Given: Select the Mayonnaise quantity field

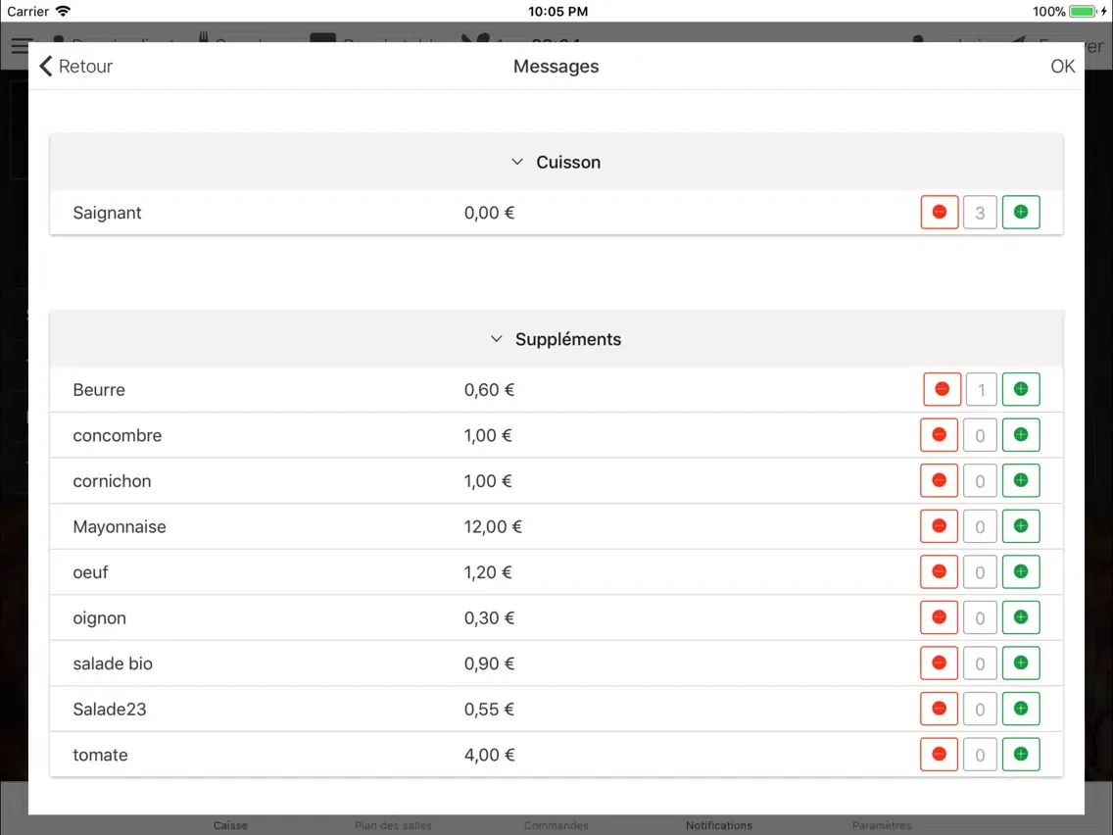Looking at the screenshot, I should click(x=981, y=526).
